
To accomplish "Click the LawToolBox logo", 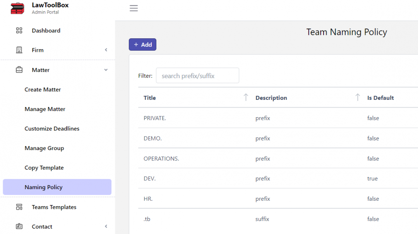I will point(17,8).
